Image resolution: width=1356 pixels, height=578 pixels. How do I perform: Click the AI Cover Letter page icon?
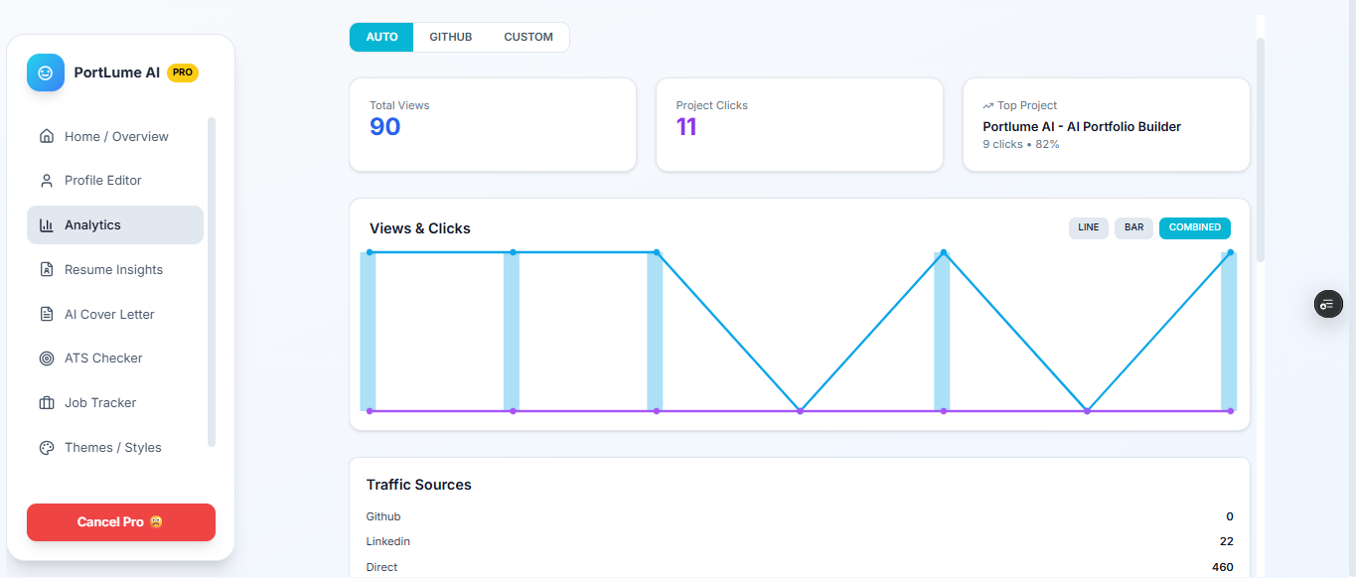(x=47, y=314)
